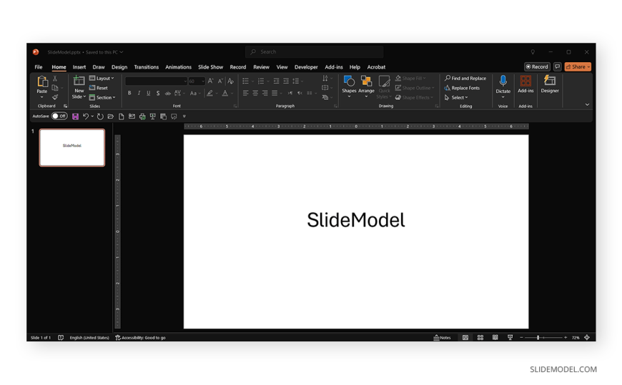The image size is (622, 385).
Task: Increase the list indent level
Action: point(286,81)
